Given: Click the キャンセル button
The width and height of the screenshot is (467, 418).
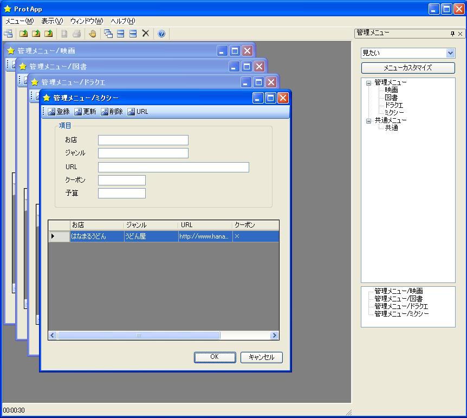Looking at the screenshot, I should (262, 357).
